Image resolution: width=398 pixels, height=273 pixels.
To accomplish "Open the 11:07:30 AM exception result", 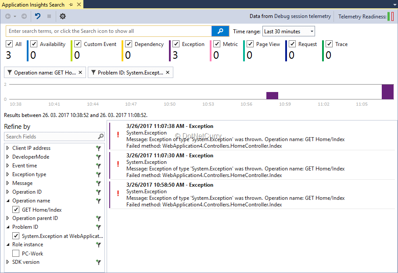I will pyautogui.click(x=252, y=165).
